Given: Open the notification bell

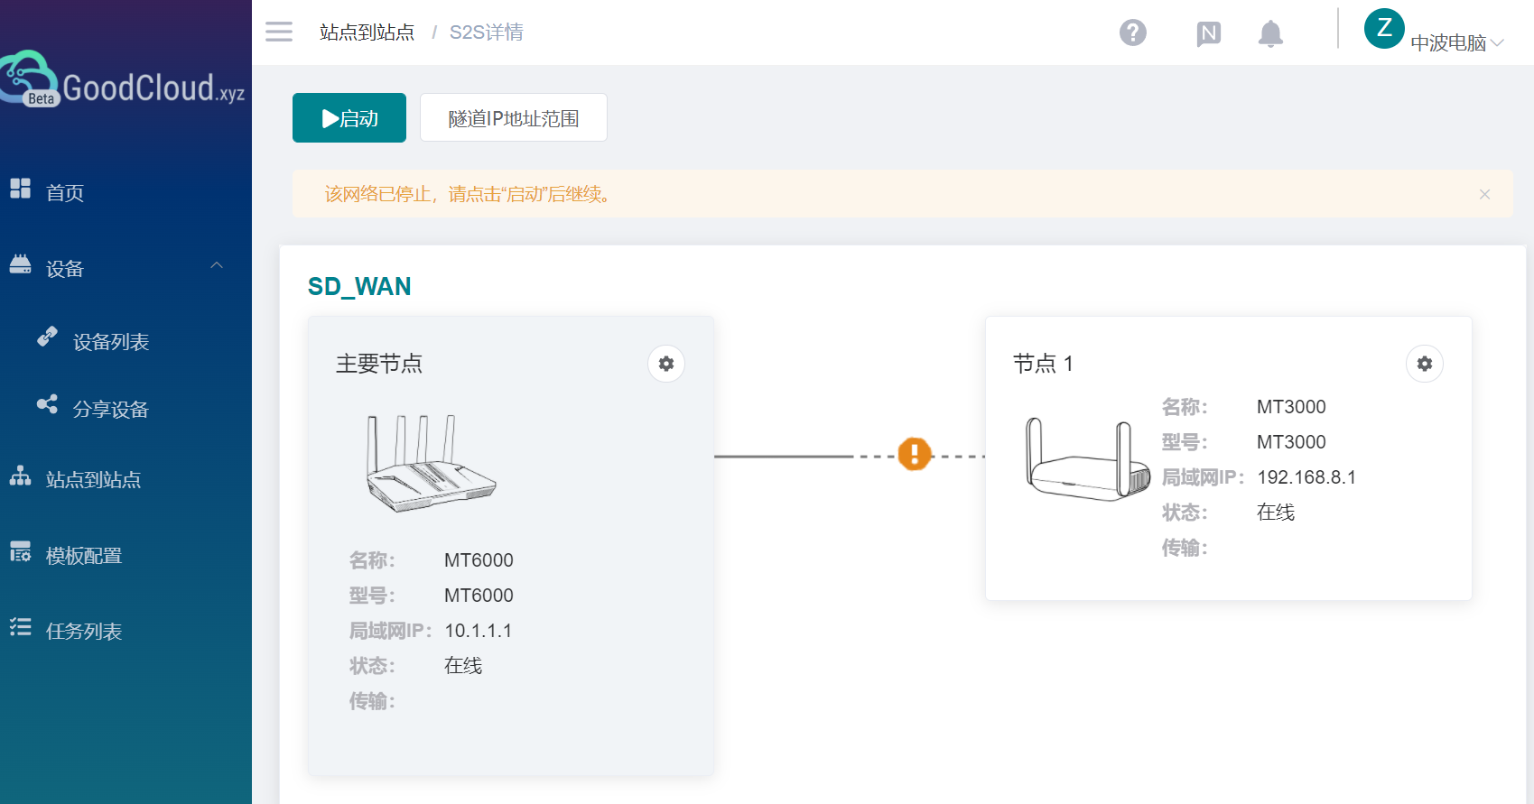Looking at the screenshot, I should click(x=1270, y=34).
